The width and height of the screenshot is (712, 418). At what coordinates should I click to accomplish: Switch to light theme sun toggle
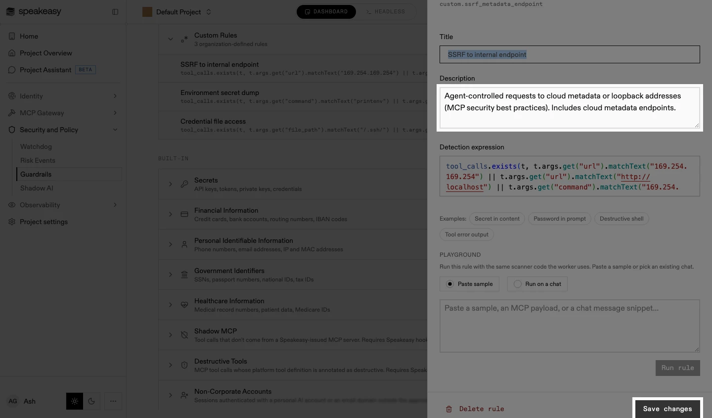75,401
